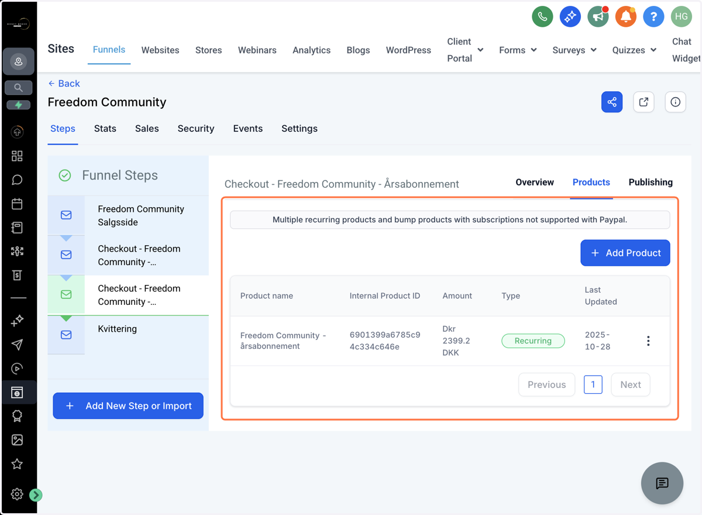Expand sidebar with green arrow
The height and width of the screenshot is (515, 702).
pyautogui.click(x=36, y=495)
